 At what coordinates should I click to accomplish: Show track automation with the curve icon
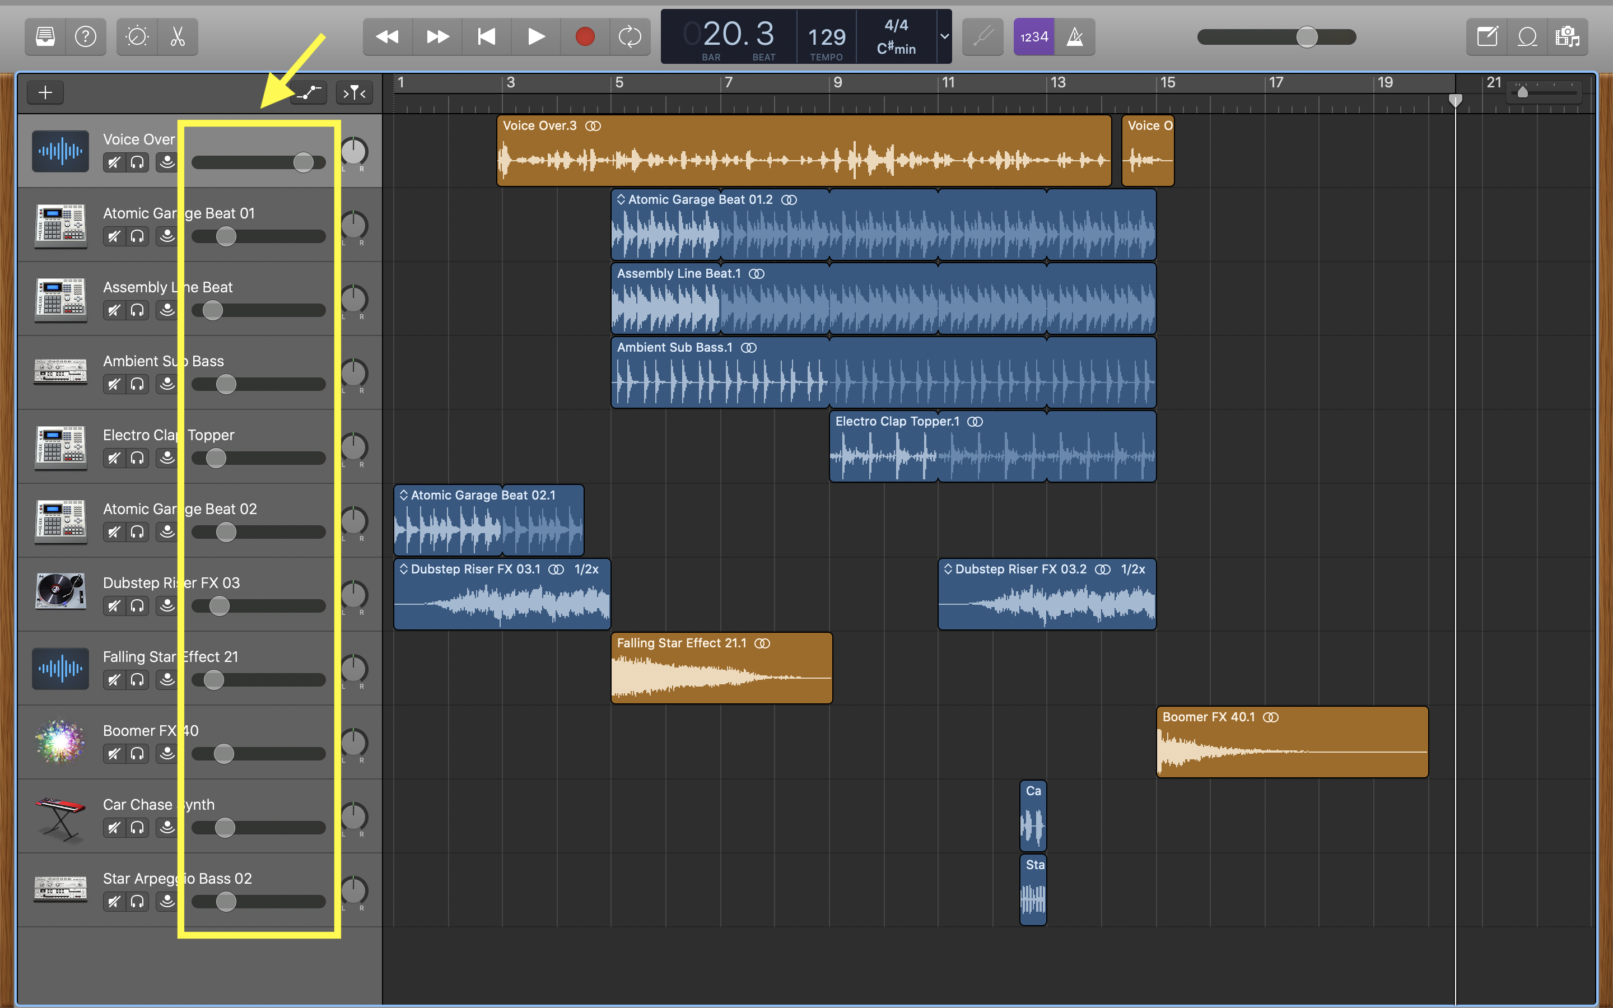[308, 92]
